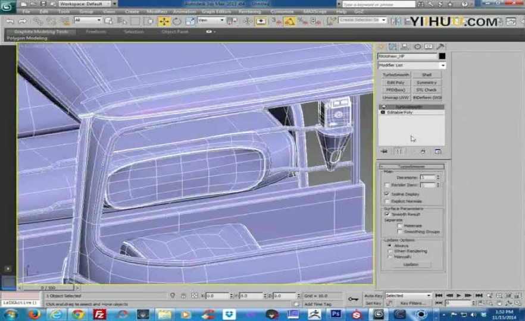Toggle Smooth Result checkbox
This screenshot has width=525, height=321.
[x=387, y=215]
